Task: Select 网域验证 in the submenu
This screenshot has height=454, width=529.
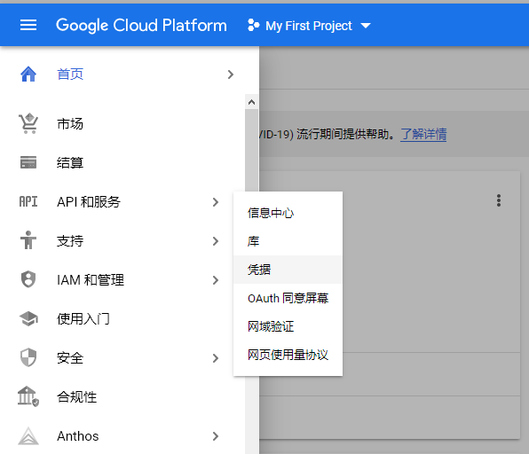Action: [288, 326]
